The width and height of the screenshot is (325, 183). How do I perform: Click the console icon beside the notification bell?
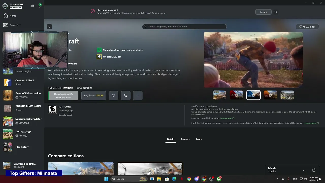coord(32,6)
